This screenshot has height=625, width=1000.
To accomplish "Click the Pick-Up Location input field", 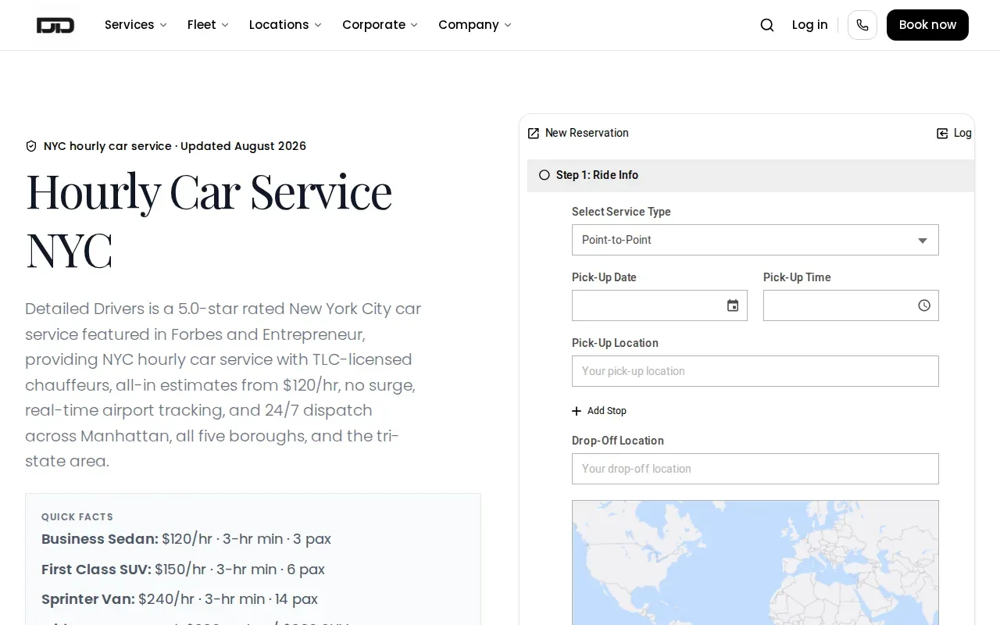I will pos(755,371).
